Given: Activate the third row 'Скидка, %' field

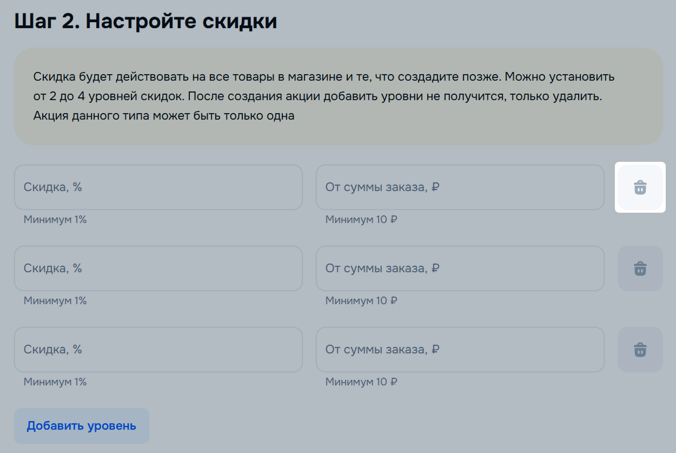Looking at the screenshot, I should (158, 350).
